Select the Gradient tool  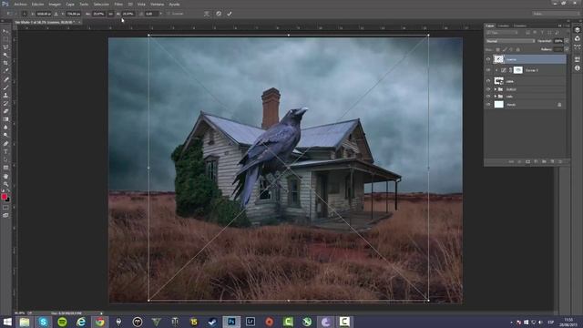click(5, 119)
